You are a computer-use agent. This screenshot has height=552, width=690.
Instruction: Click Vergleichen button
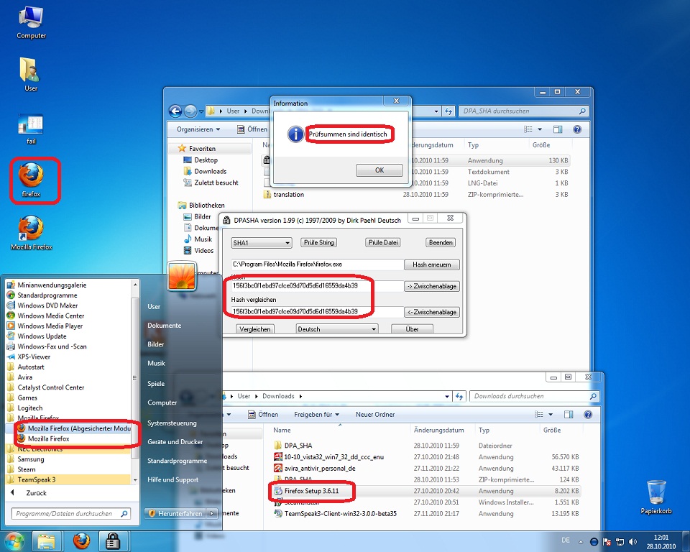[x=255, y=329]
